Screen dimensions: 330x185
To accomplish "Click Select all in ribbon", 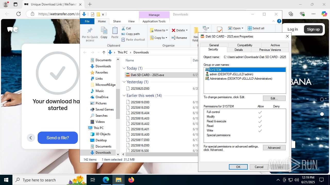I will 256,28.
